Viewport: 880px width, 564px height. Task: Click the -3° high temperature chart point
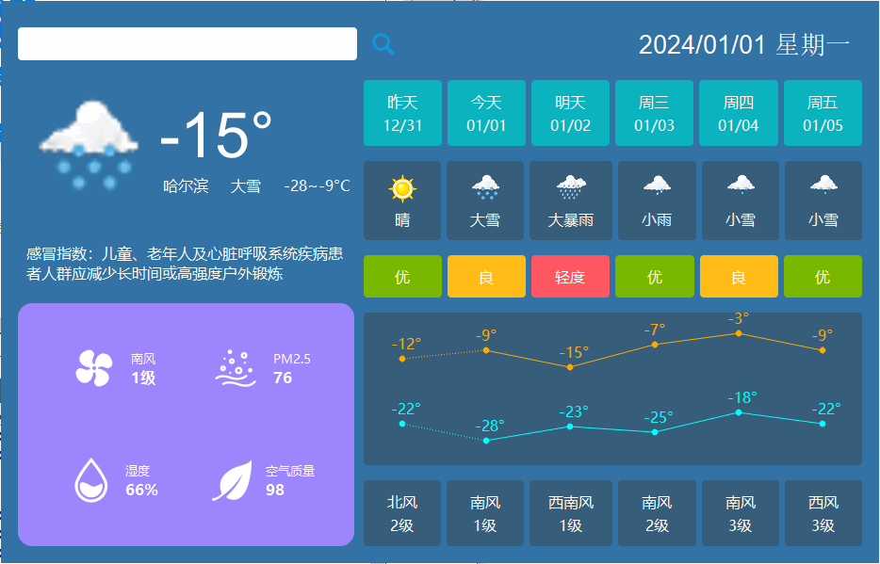tap(739, 332)
